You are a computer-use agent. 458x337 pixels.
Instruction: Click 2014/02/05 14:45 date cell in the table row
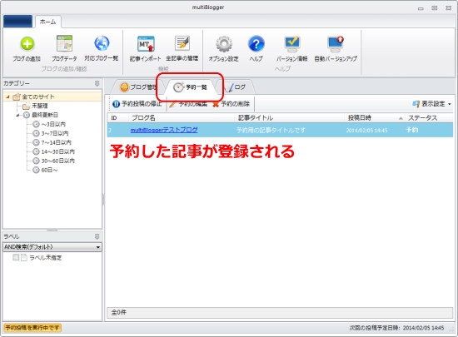coord(366,131)
